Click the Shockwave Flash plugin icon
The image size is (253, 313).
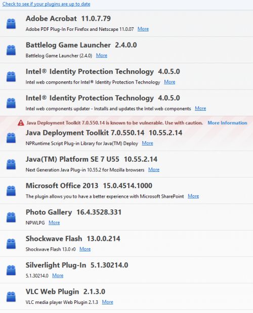pos(11,244)
